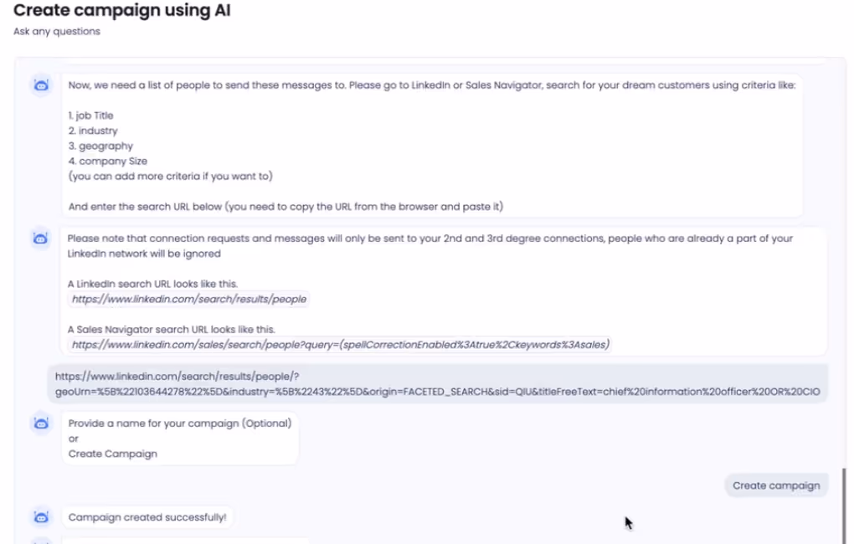854x544 pixels.
Task: Click the LinkedIn search URL example link
Action: coord(188,299)
